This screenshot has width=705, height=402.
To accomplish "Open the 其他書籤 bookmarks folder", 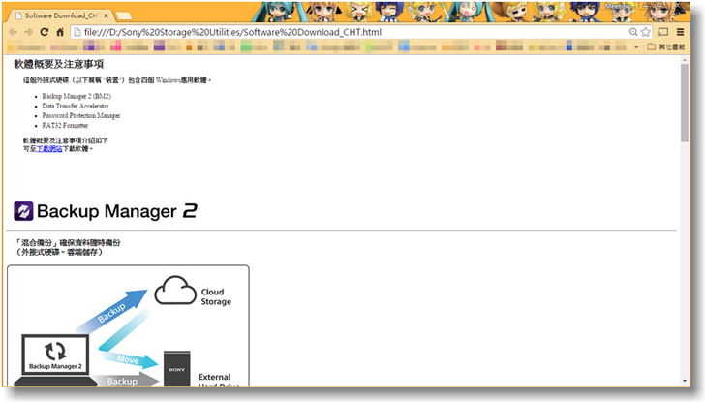I will (x=665, y=46).
